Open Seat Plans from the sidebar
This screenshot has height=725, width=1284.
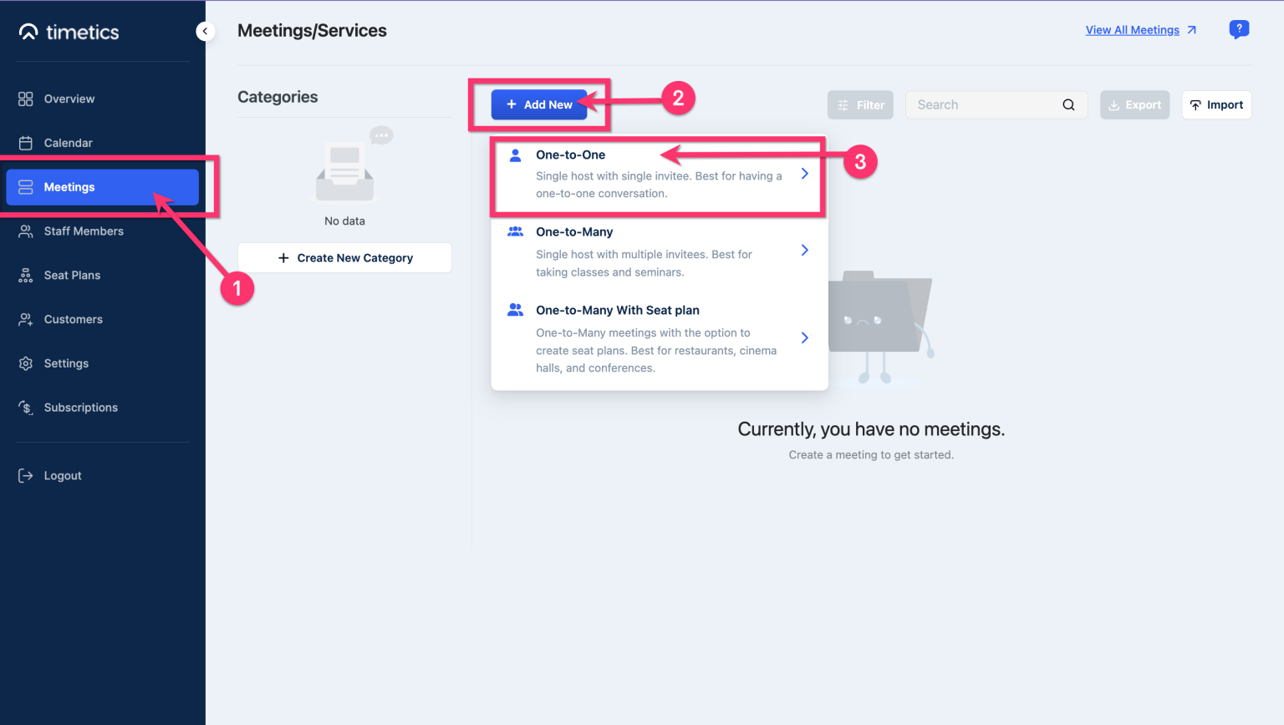pyautogui.click(x=72, y=276)
